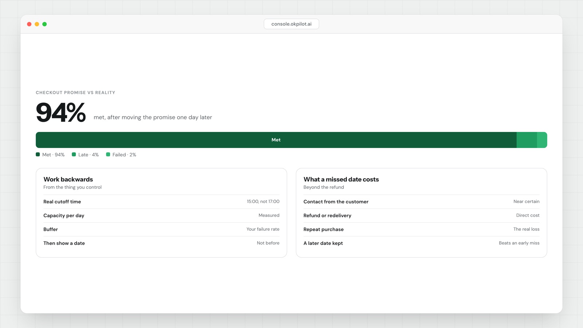The height and width of the screenshot is (328, 583).
Task: Select the 'Failed · 2%' legend label
Action: (x=124, y=155)
